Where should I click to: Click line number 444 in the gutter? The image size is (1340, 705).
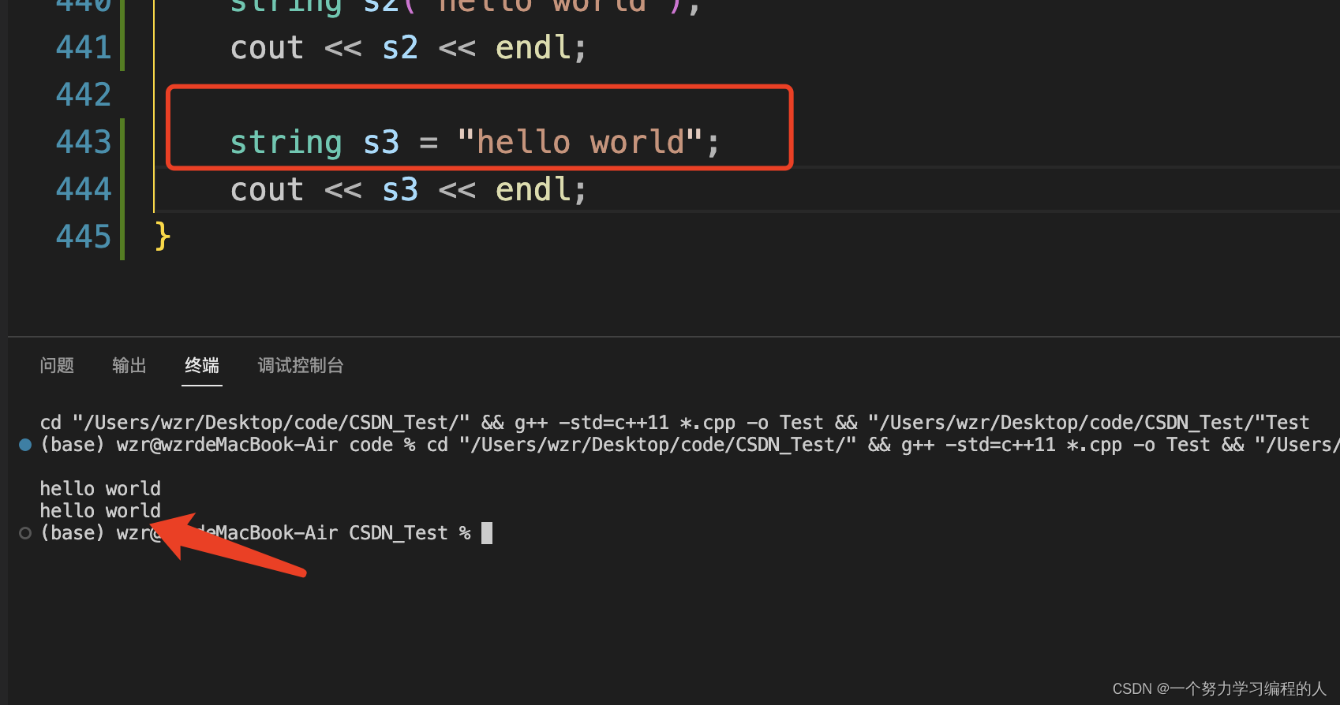pos(84,190)
